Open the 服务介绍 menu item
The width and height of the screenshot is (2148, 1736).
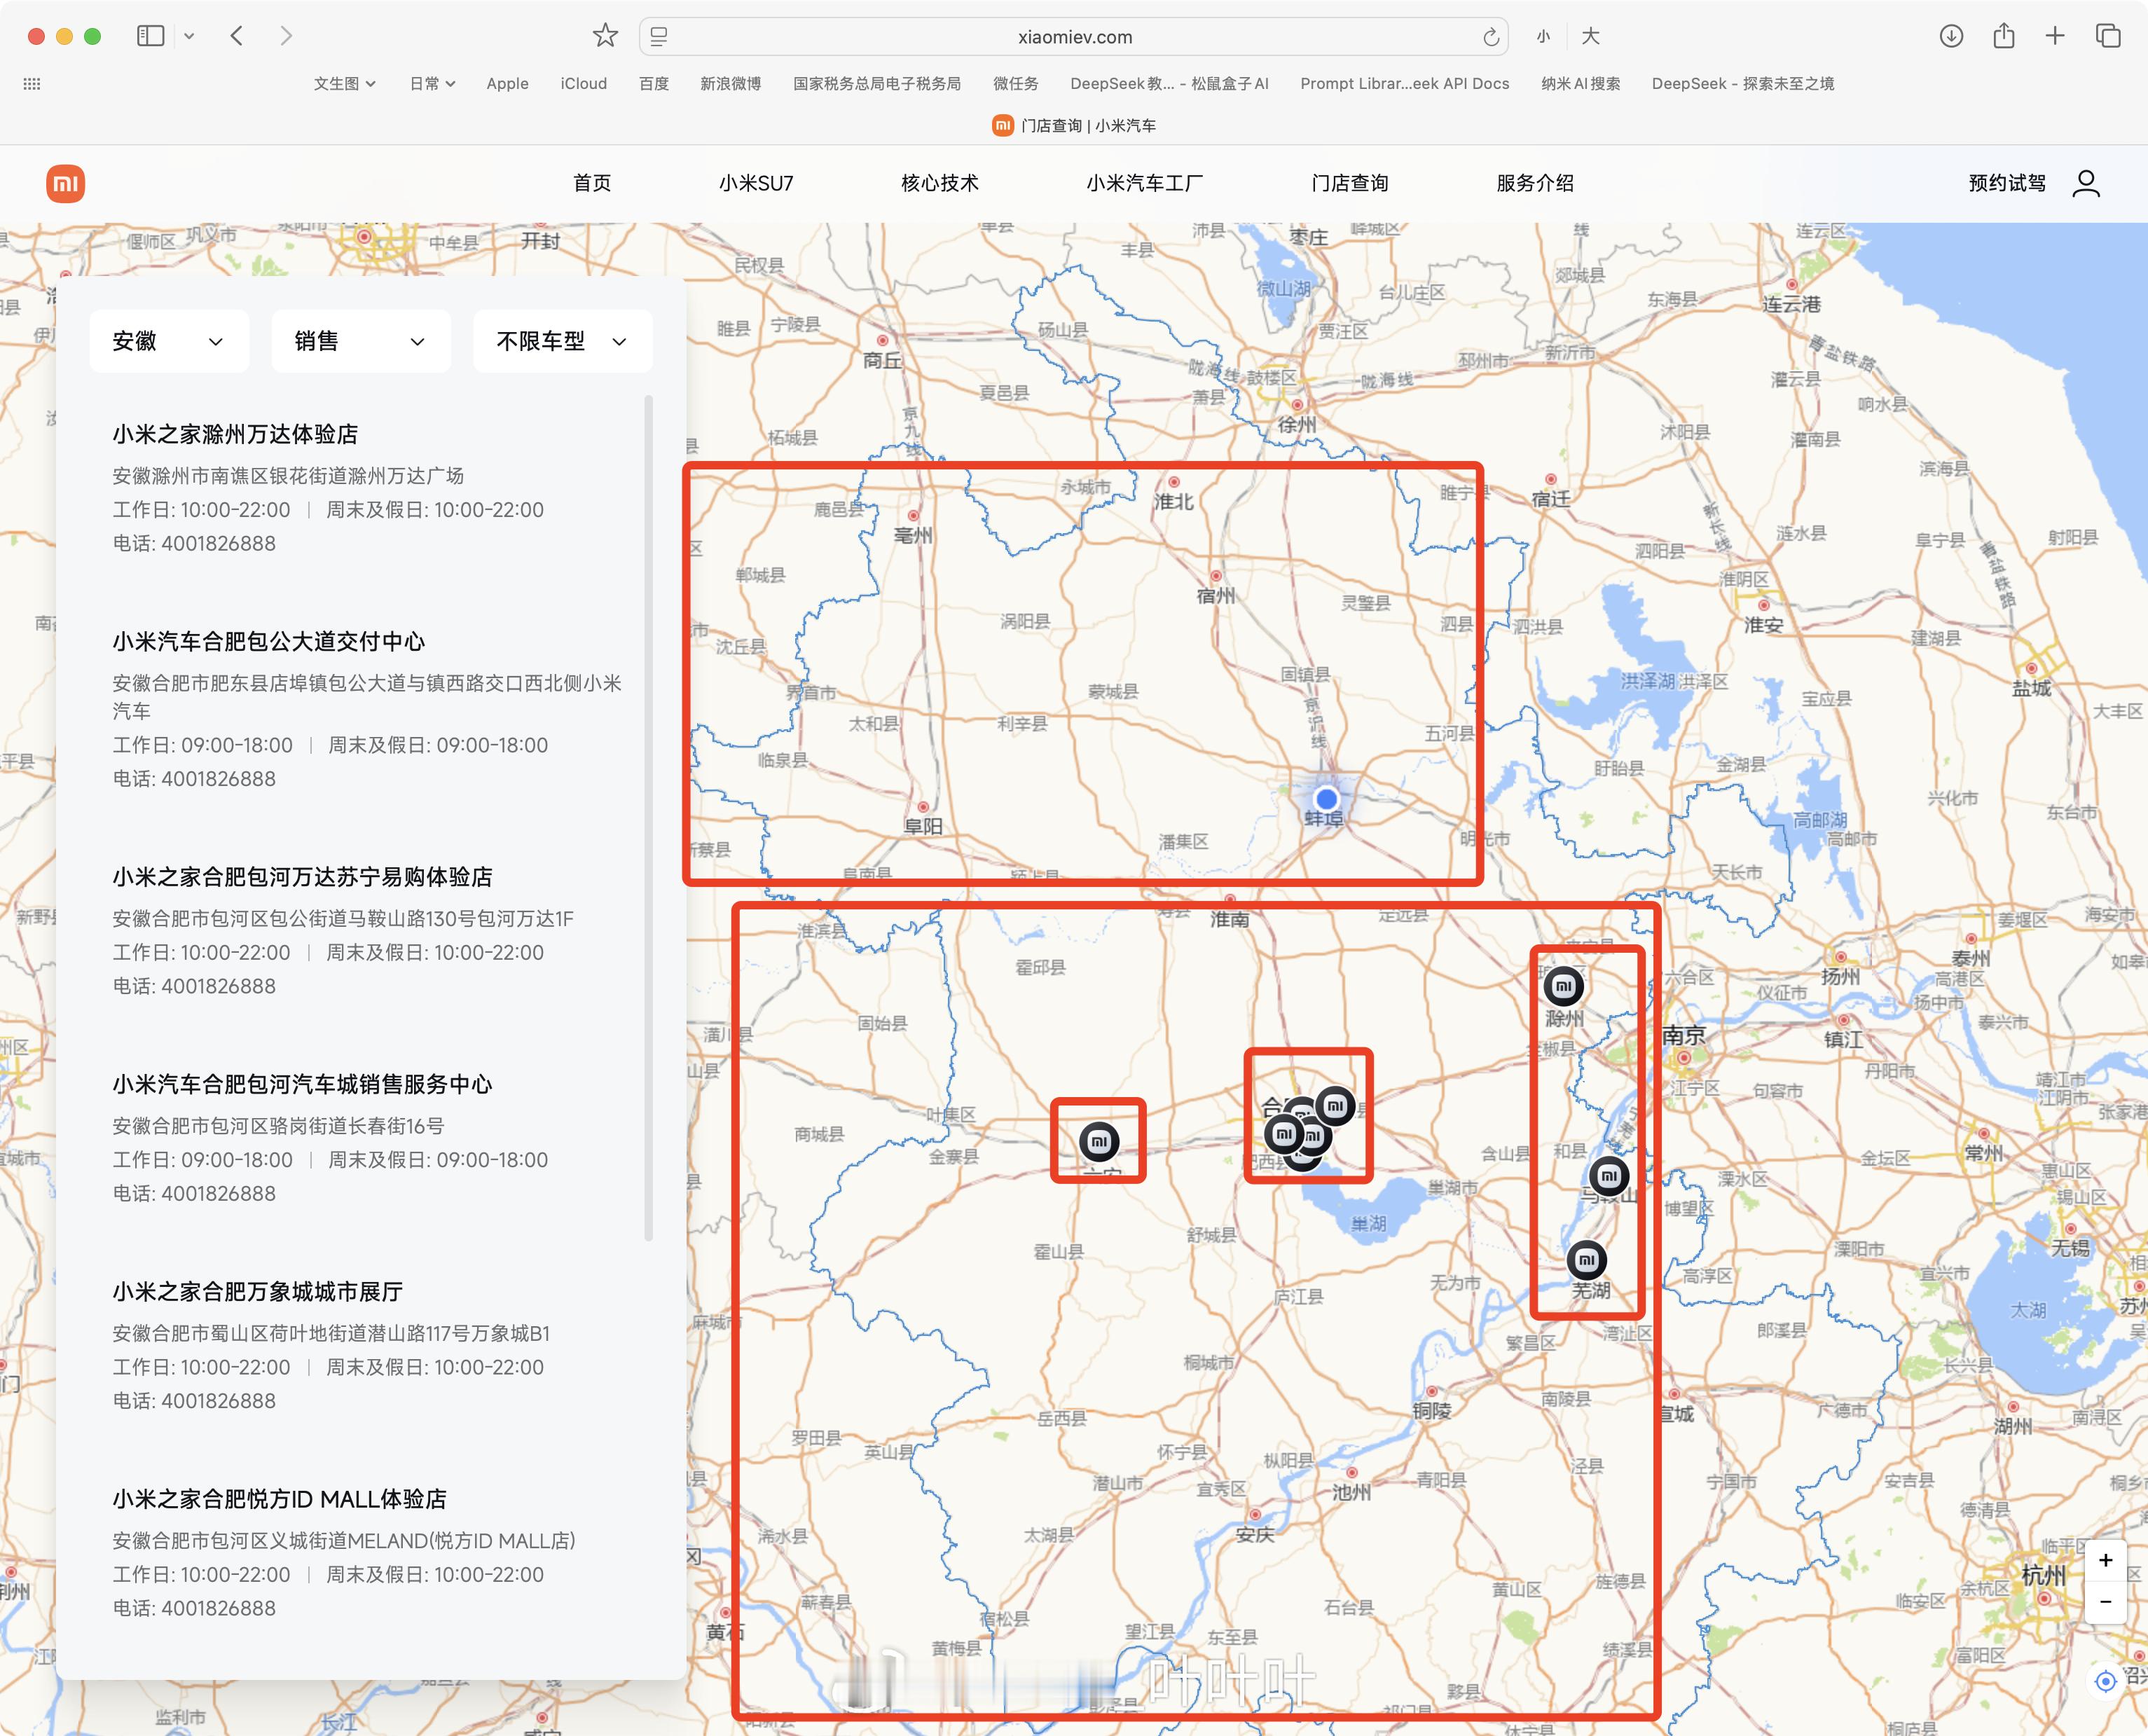coord(1535,183)
